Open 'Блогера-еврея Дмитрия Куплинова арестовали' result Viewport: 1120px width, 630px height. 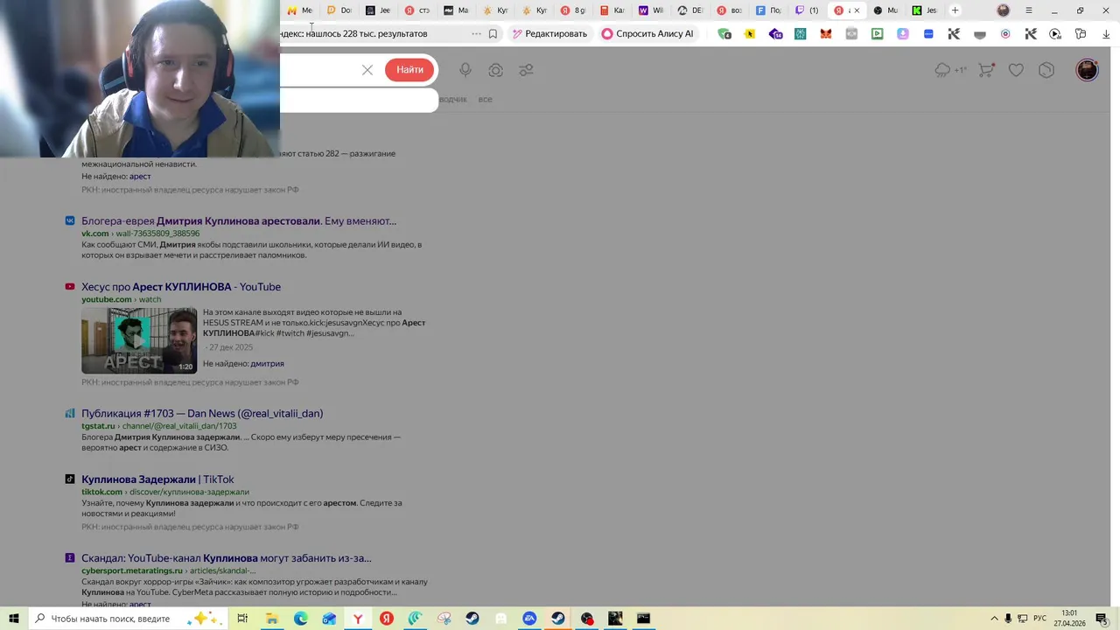tap(239, 221)
